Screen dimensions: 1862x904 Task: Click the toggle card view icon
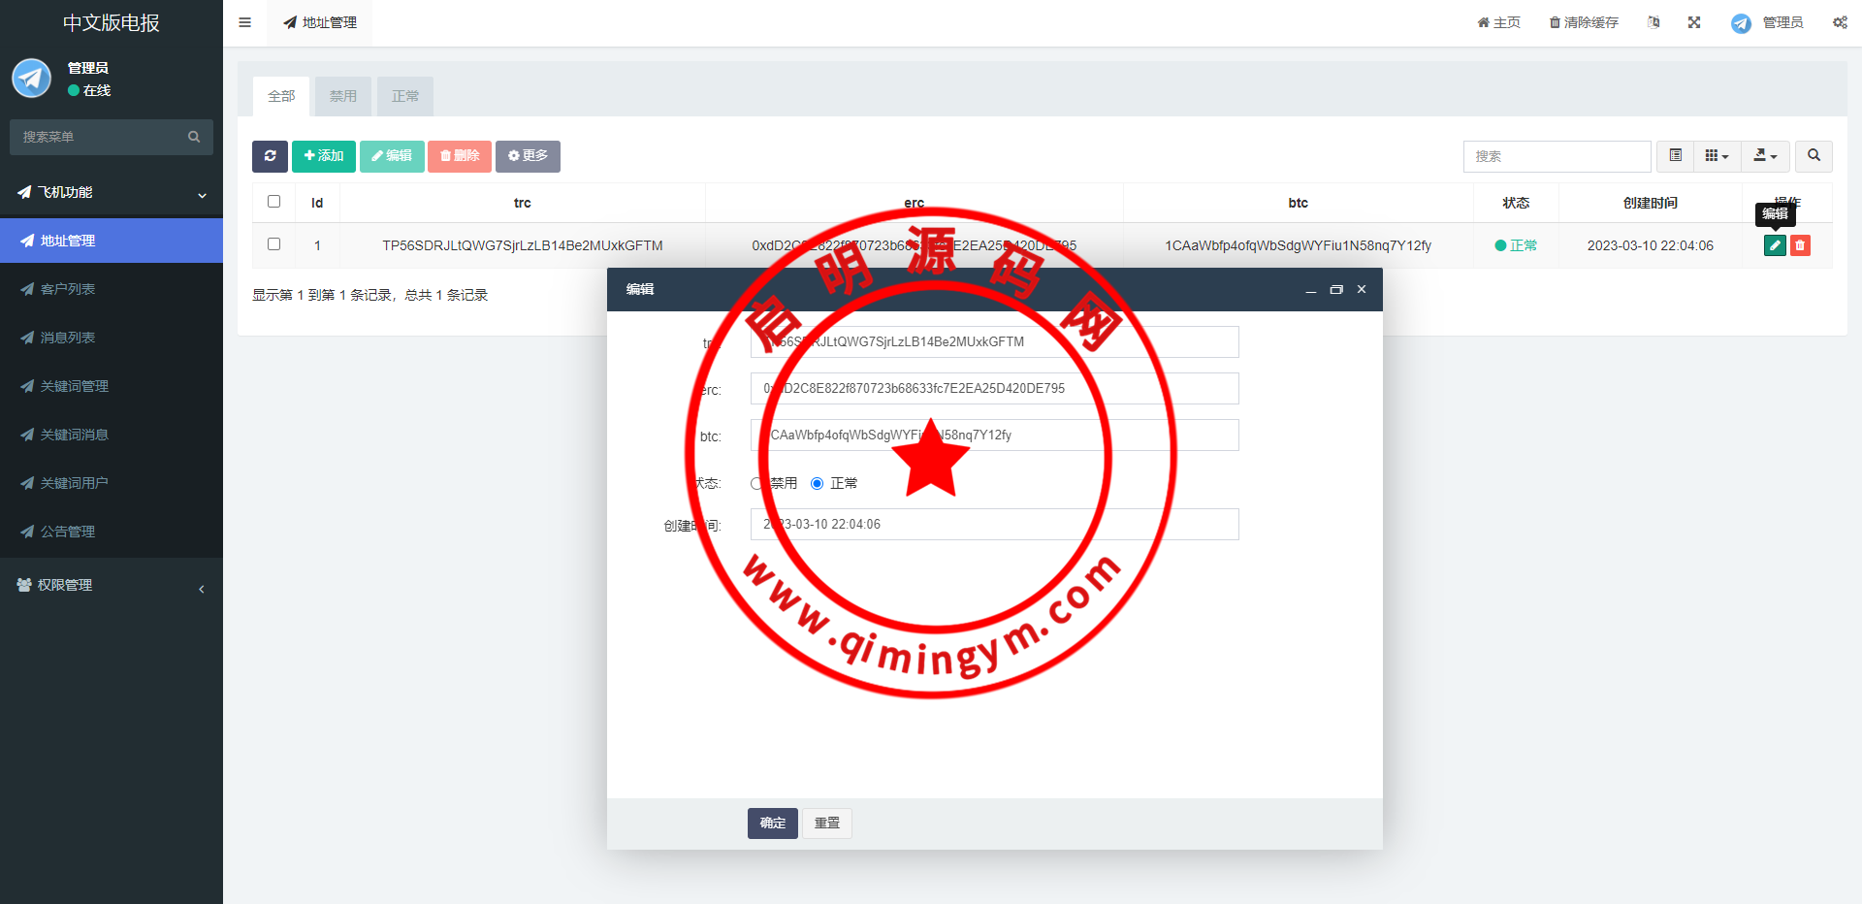(x=1675, y=156)
